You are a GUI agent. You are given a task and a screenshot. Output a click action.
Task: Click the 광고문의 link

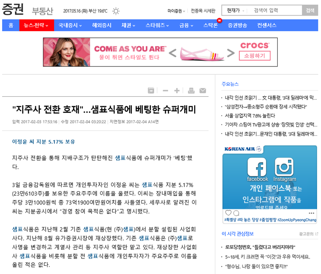(308, 234)
